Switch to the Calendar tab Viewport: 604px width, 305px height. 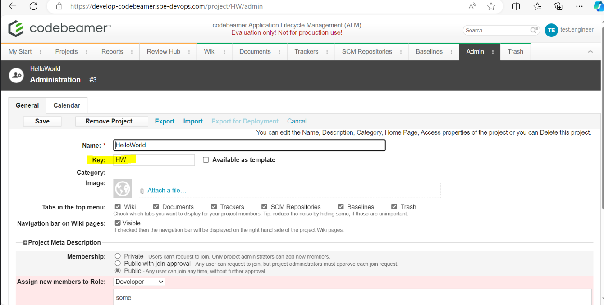coord(67,105)
